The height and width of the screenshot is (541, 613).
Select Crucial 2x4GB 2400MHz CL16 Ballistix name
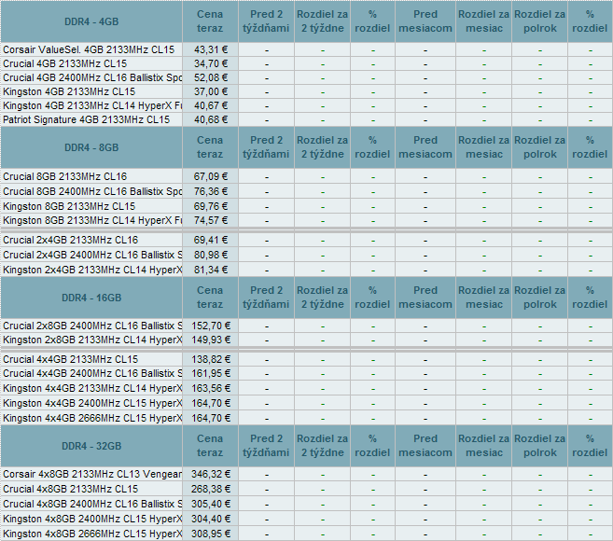(92, 255)
